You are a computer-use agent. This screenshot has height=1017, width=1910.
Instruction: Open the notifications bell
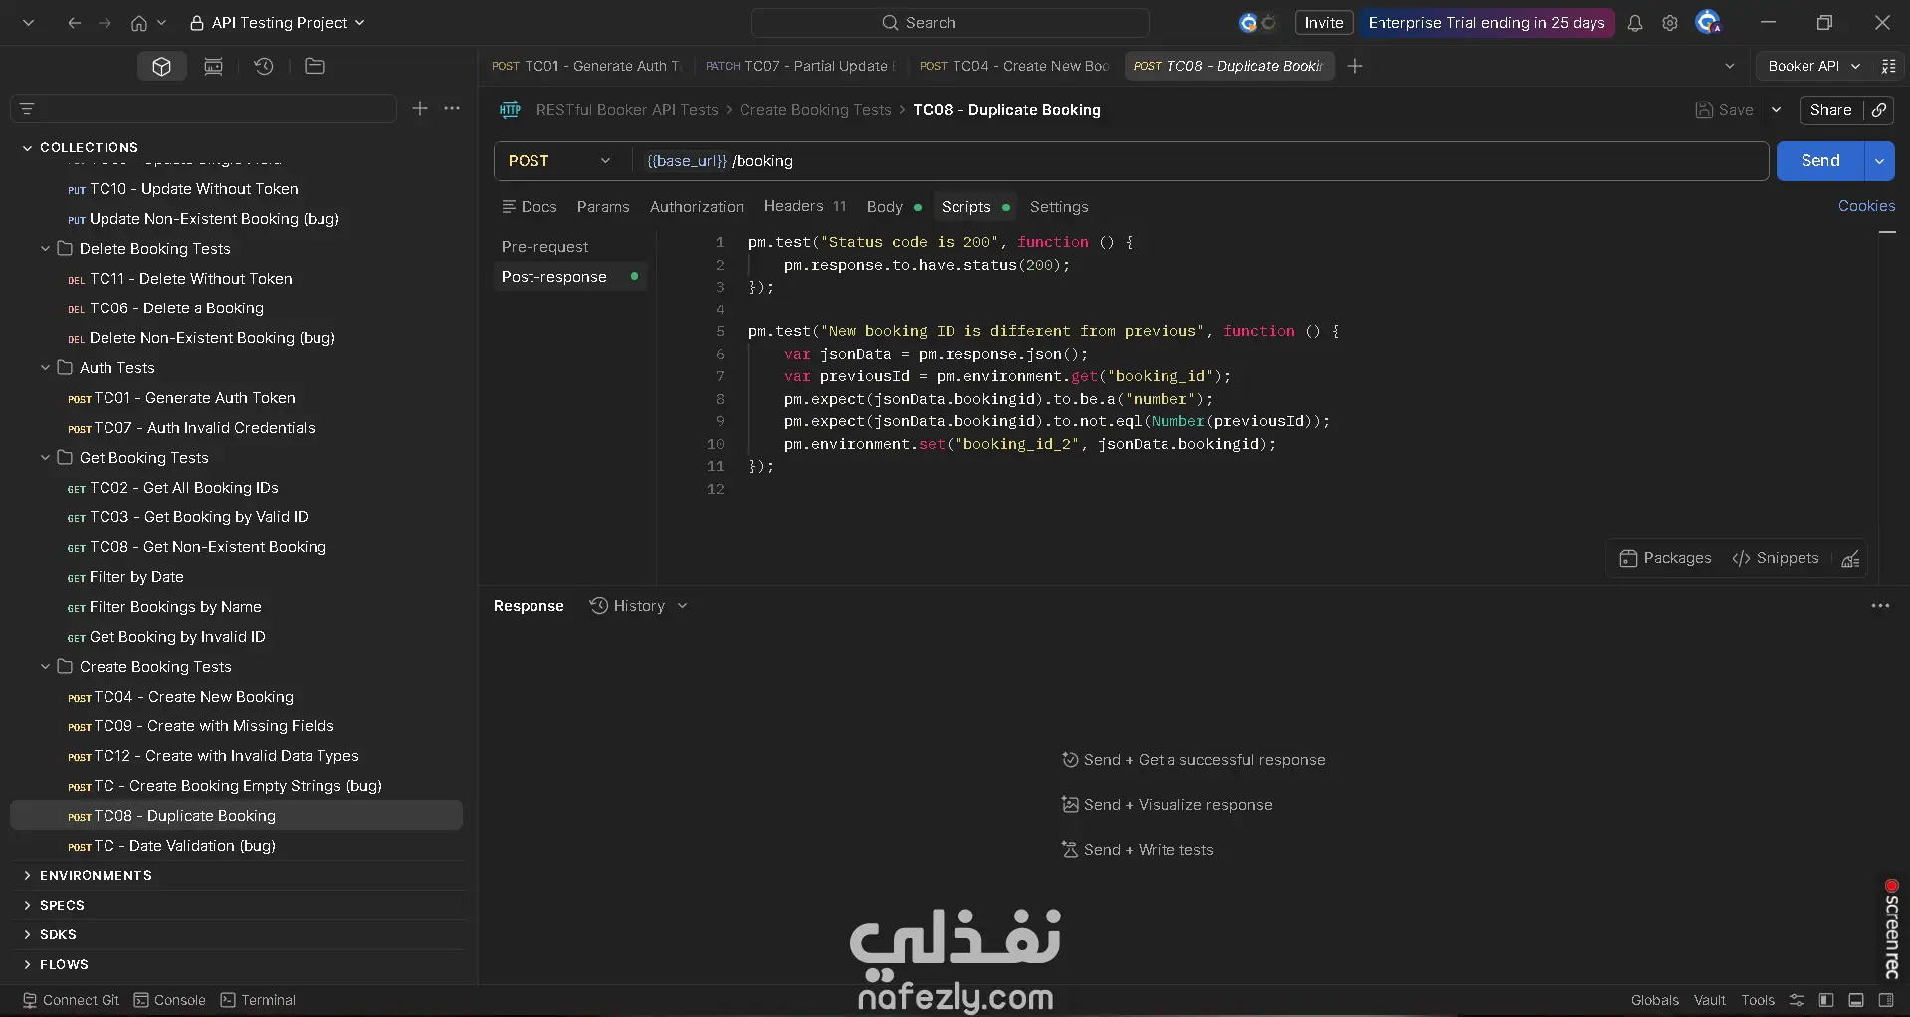(x=1635, y=23)
